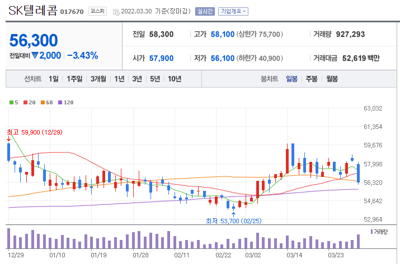The width and height of the screenshot is (400, 264).
Task: Select the 10년 line chart tab
Action: [x=175, y=79]
